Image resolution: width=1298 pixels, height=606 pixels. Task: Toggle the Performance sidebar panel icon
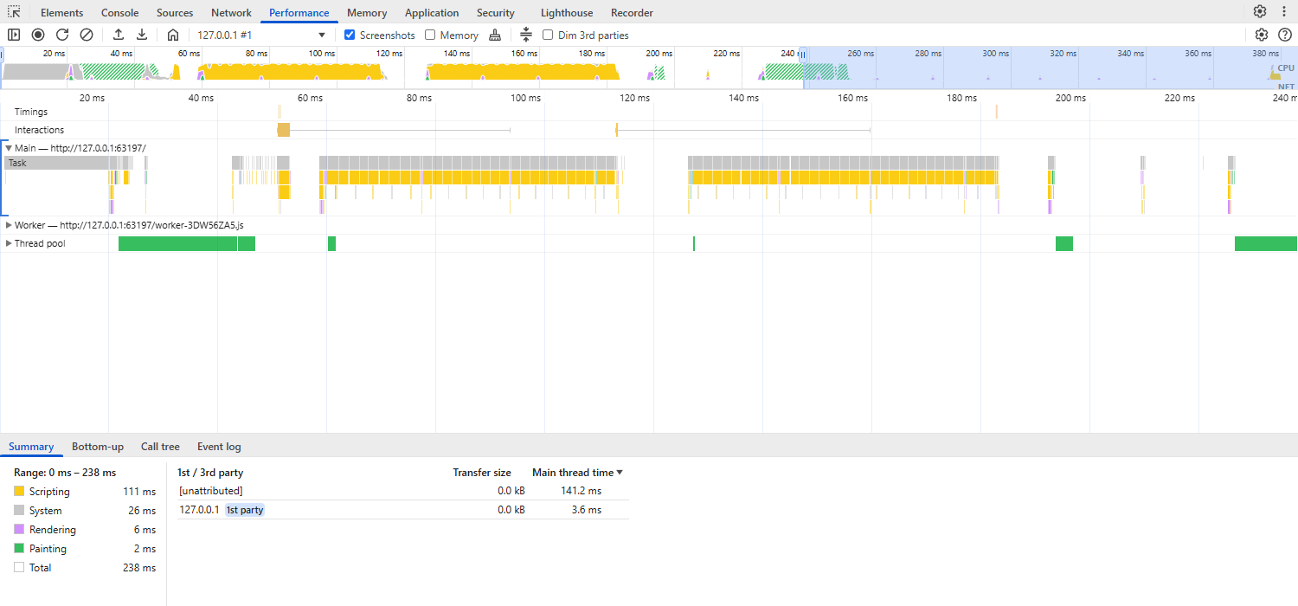click(x=14, y=35)
